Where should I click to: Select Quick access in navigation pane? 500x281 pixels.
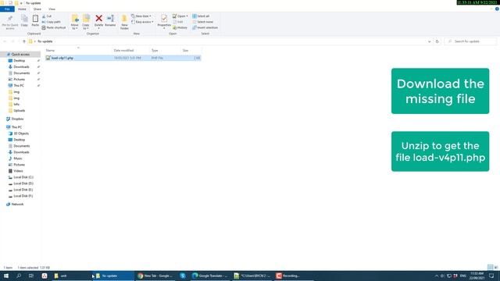pyautogui.click(x=20, y=55)
